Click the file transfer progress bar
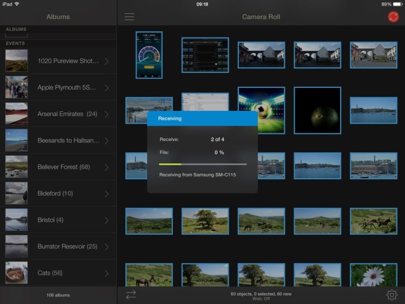405x304 pixels. [202, 164]
